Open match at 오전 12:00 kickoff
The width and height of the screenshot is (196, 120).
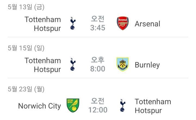tap(98, 105)
